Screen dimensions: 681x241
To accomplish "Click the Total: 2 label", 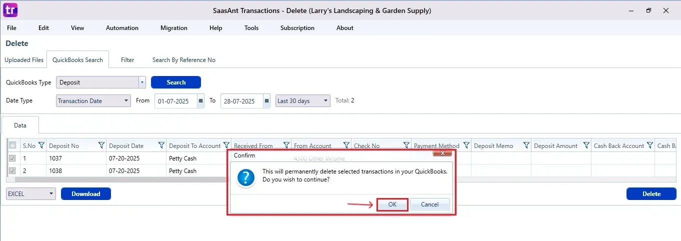I will (345, 100).
